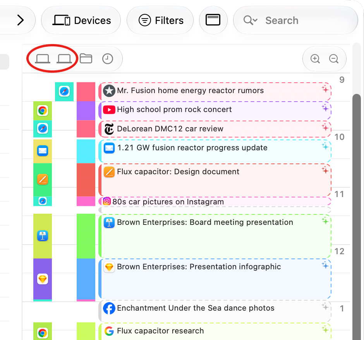Viewport: 364px width, 340px height.
Task: Go forward with the right chevron arrow
Action: pos(21,20)
